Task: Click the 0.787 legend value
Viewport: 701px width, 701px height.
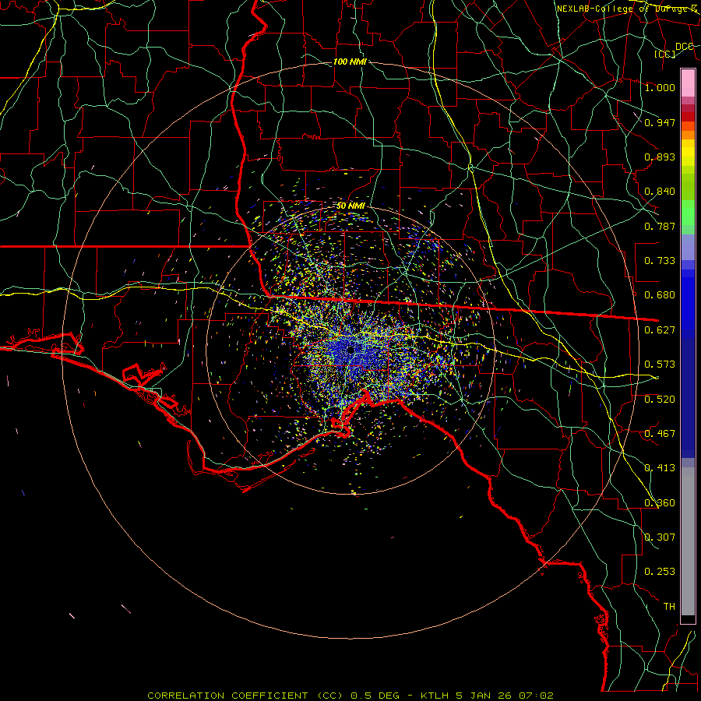Action: [660, 226]
